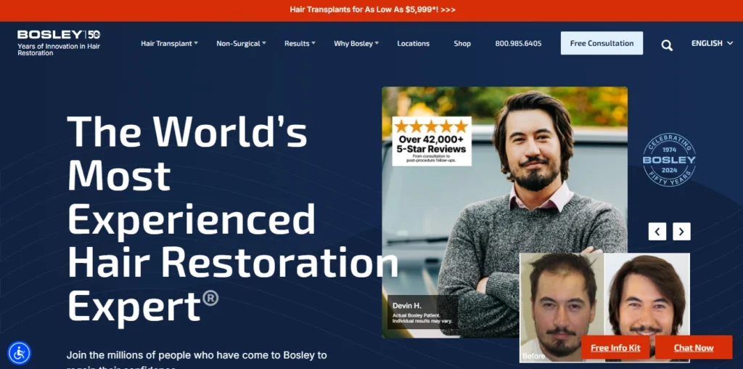Click the Celebrating Fifty Years badge

pyautogui.click(x=669, y=160)
